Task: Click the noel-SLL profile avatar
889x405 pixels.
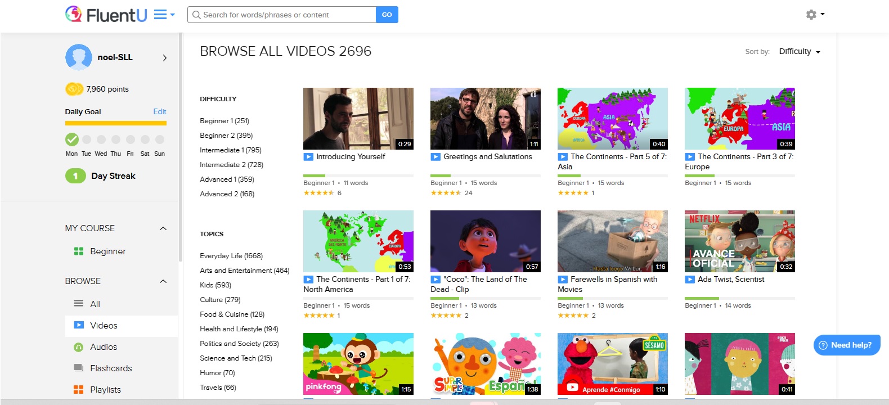Action: tap(79, 57)
